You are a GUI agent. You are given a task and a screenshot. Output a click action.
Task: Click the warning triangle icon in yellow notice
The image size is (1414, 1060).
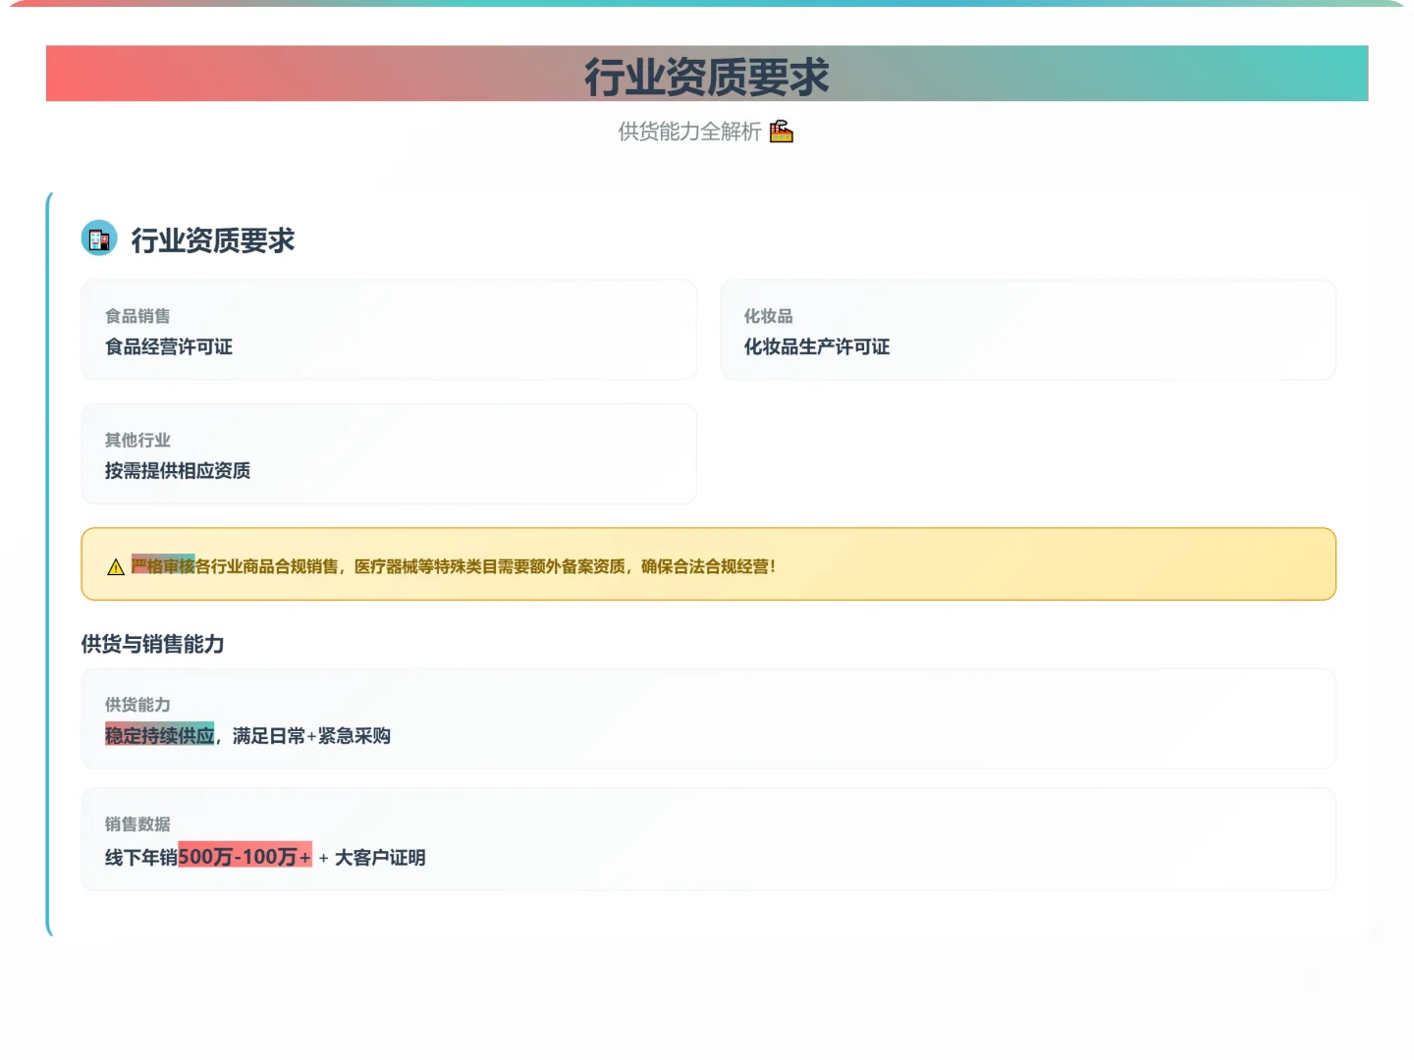point(116,566)
